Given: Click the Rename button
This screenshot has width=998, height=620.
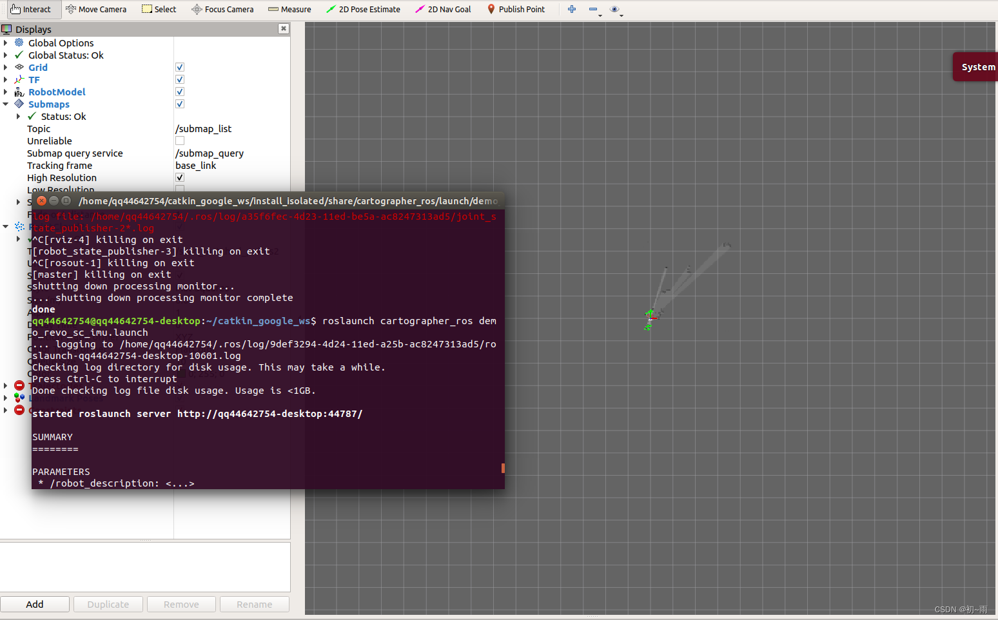Looking at the screenshot, I should point(255,604).
